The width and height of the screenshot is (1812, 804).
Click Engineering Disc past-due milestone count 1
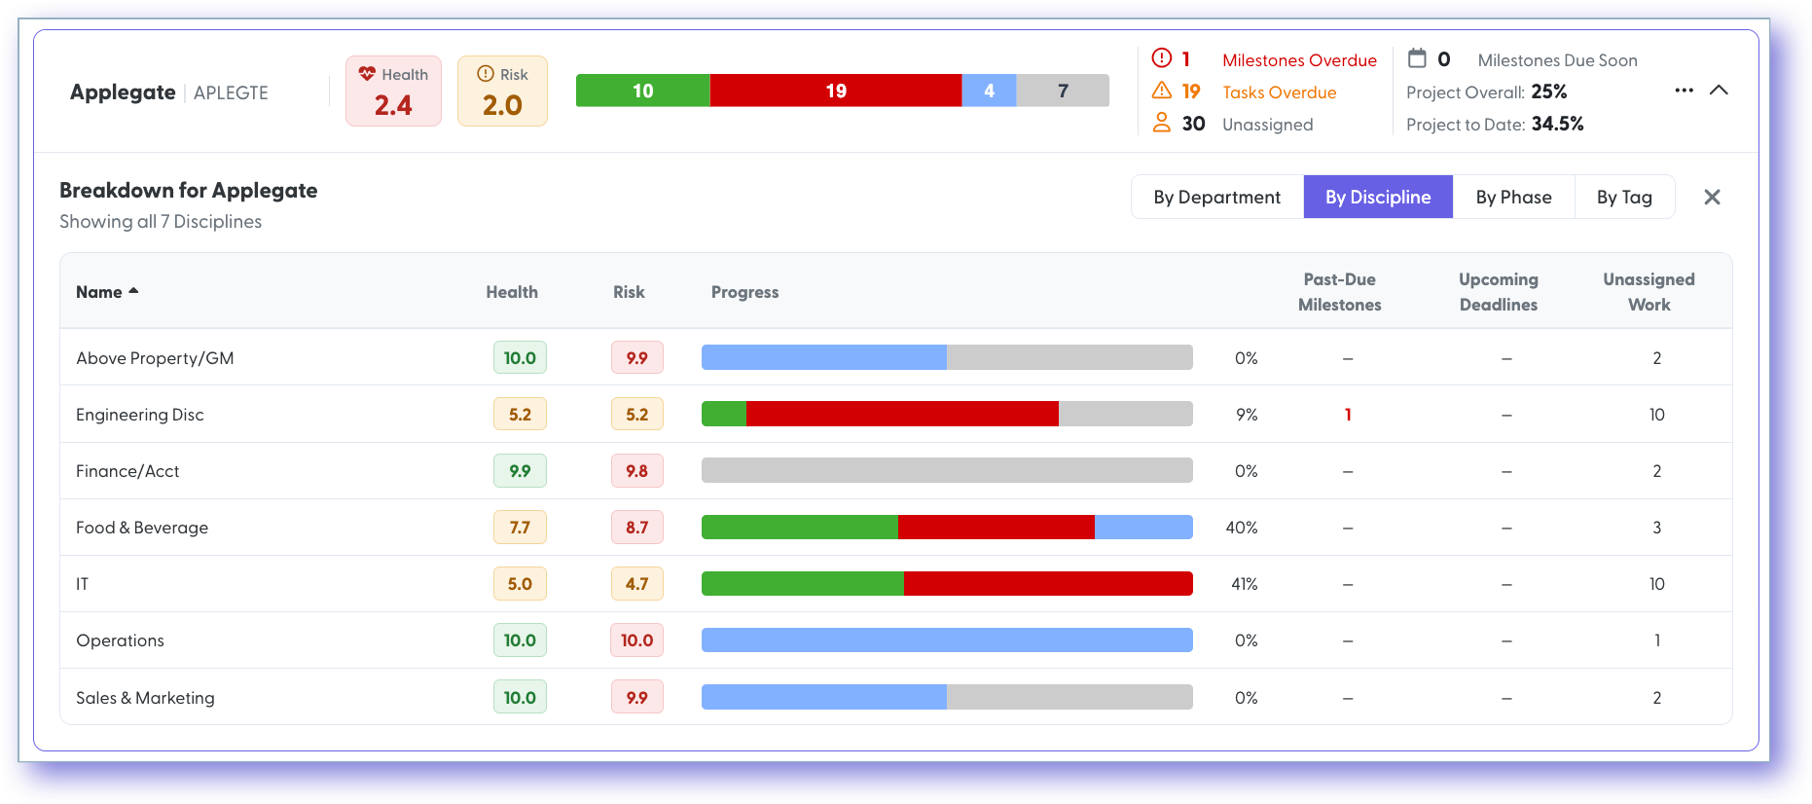(x=1348, y=415)
